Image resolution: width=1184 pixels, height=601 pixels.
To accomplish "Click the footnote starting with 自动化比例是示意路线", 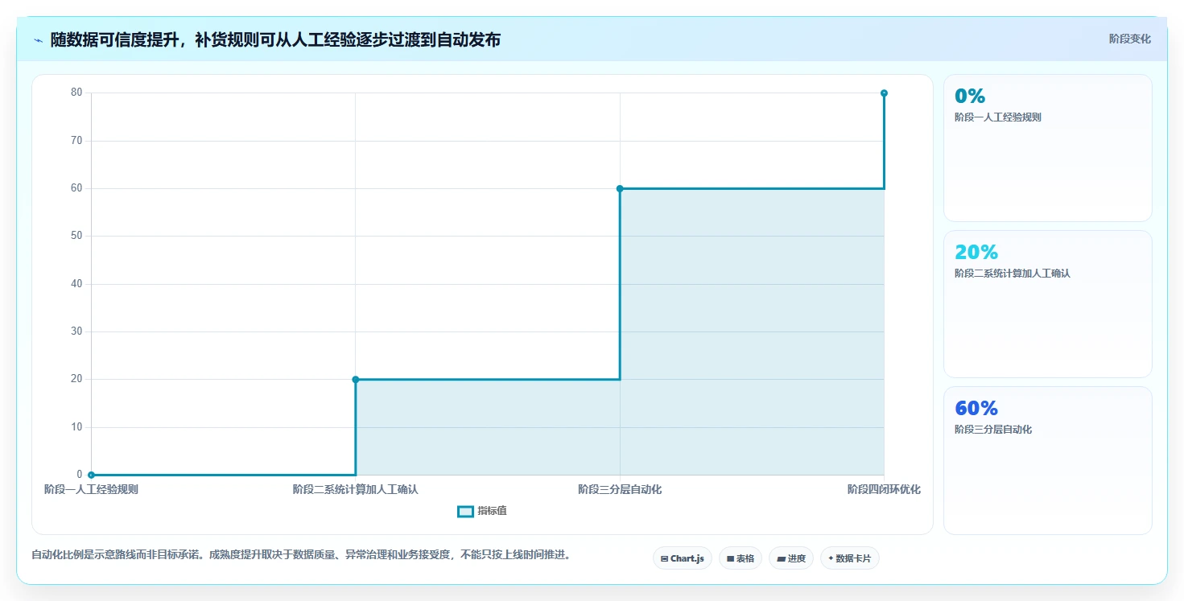I will tap(301, 555).
